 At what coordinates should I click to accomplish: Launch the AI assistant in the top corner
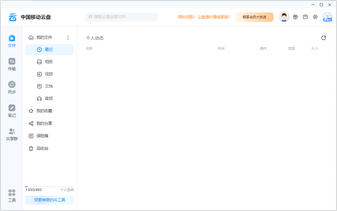point(327,18)
